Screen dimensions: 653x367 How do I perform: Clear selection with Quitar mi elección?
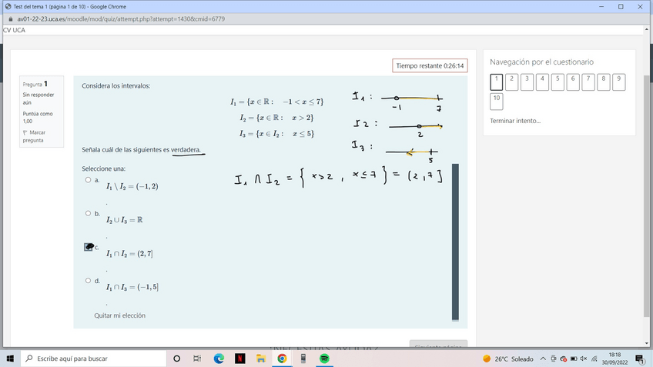coord(119,315)
